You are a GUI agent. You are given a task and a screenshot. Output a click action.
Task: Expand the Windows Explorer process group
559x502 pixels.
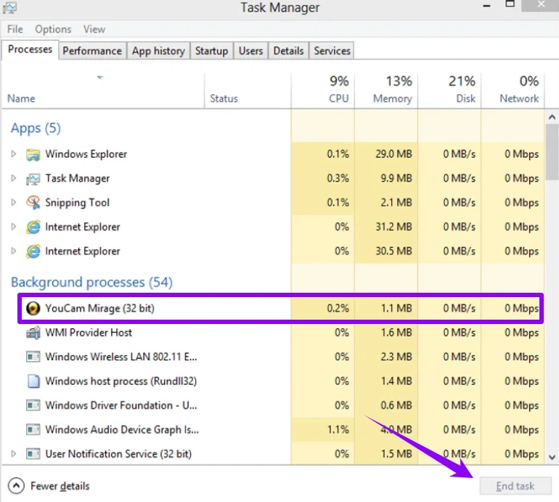[13, 154]
